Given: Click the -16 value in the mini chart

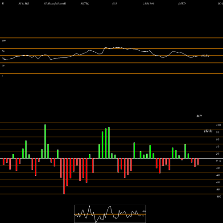Looking at the screenshot, I should coord(144,211).
